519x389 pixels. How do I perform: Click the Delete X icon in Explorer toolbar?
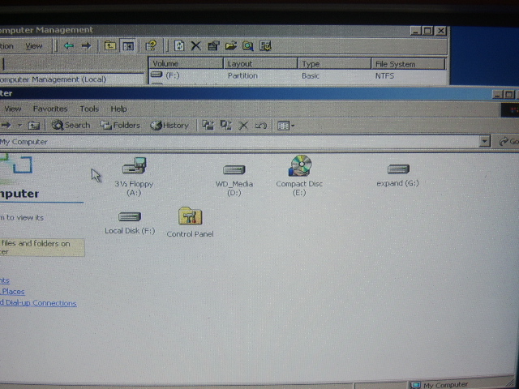tap(243, 125)
